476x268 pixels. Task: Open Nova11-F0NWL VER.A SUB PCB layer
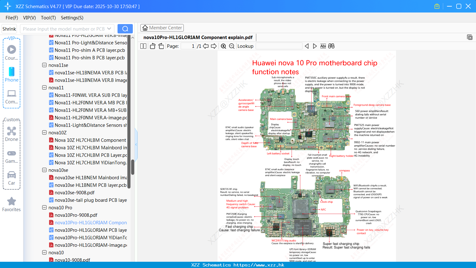point(88,95)
